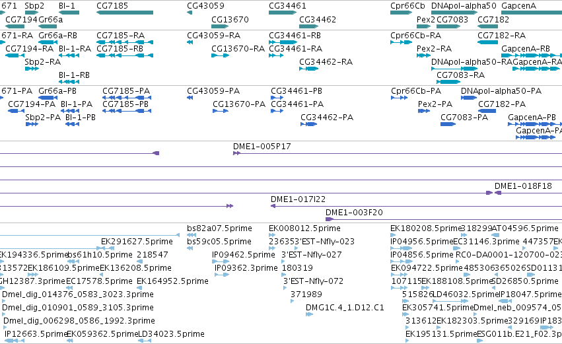Click EST 218547 label

click(x=153, y=255)
